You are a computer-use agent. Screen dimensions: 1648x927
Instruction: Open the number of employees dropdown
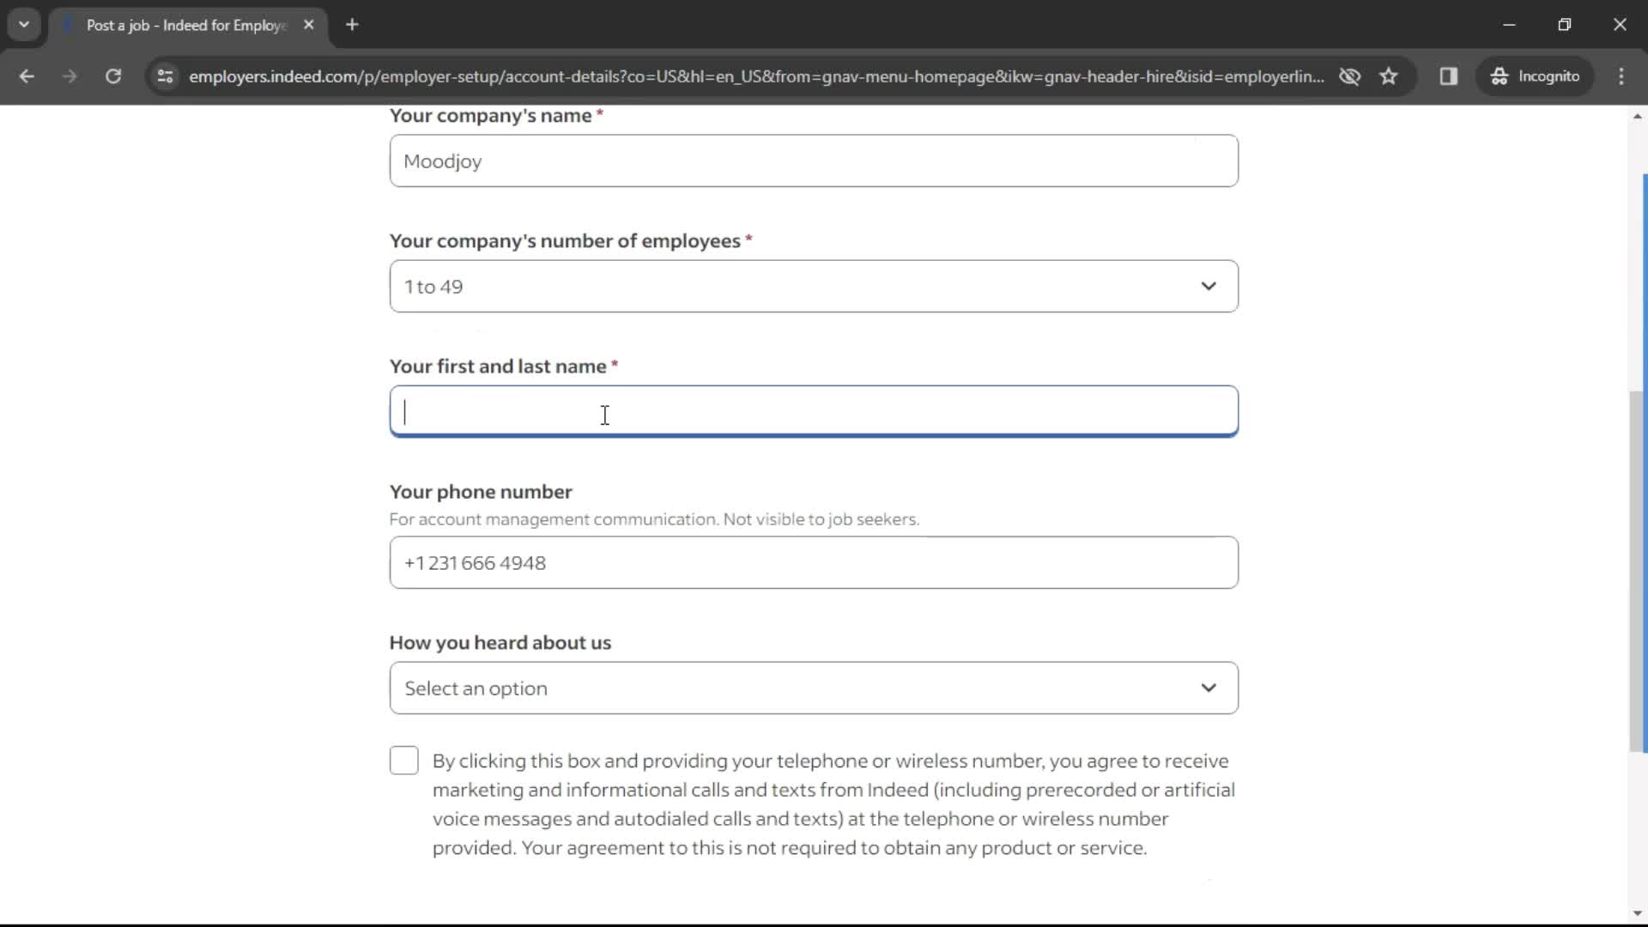[814, 287]
